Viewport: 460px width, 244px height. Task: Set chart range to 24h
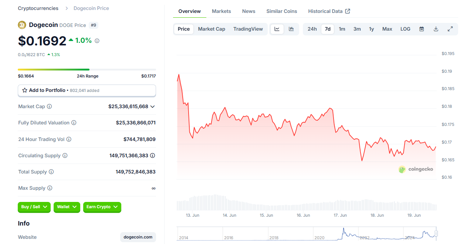312,29
